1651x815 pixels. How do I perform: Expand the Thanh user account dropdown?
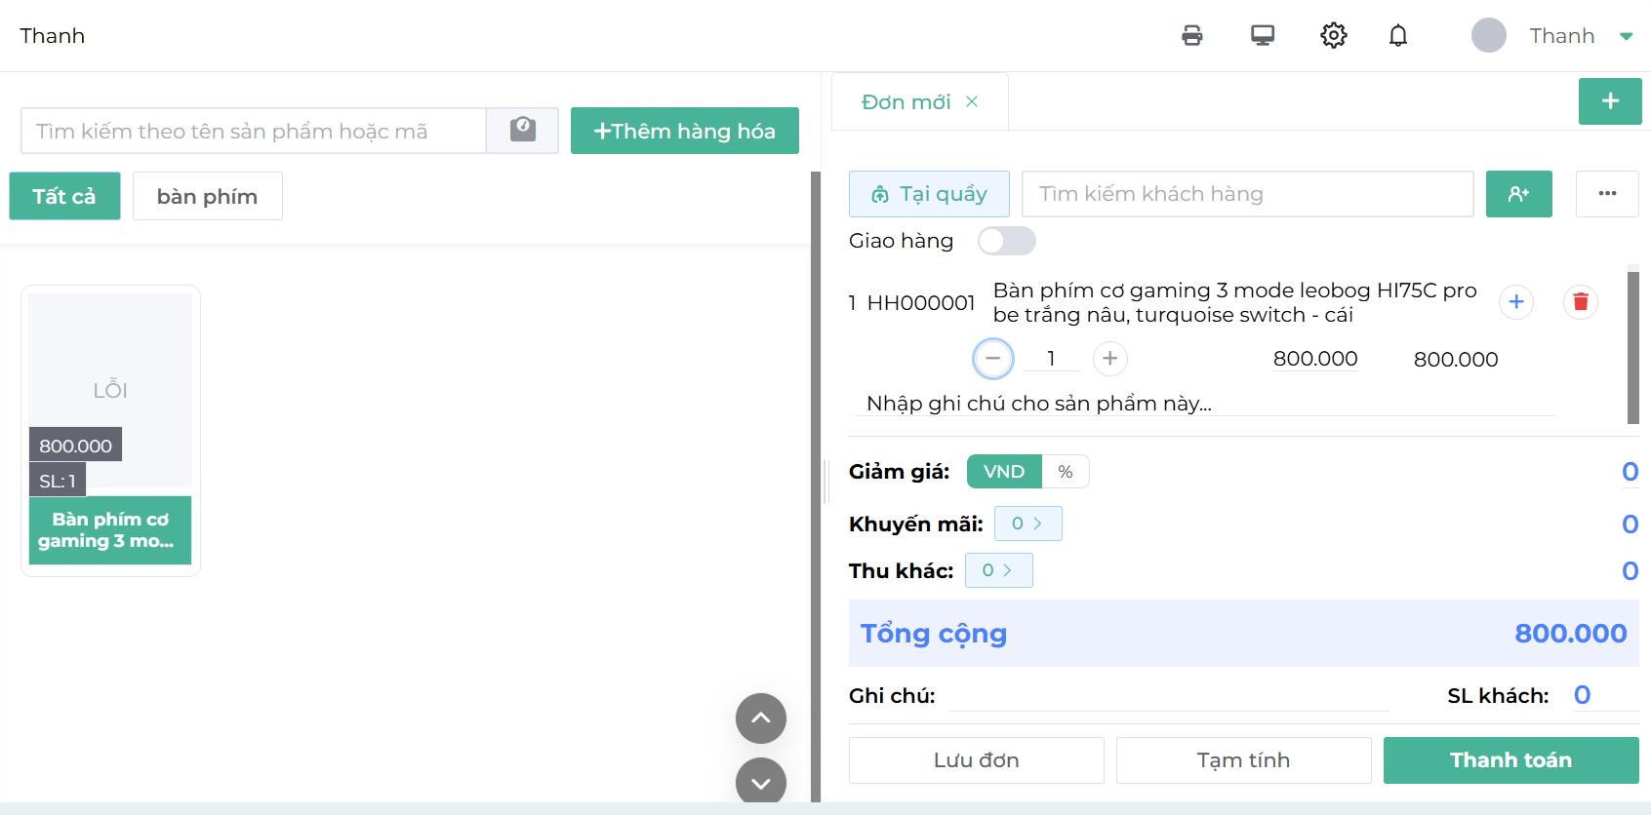pyautogui.click(x=1626, y=36)
